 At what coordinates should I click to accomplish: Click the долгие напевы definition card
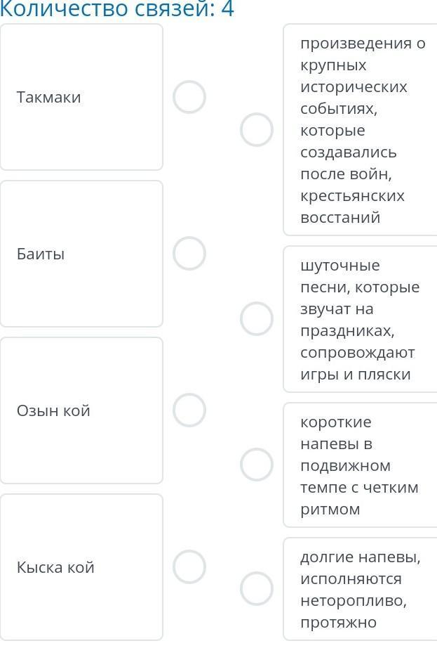[x=362, y=589]
